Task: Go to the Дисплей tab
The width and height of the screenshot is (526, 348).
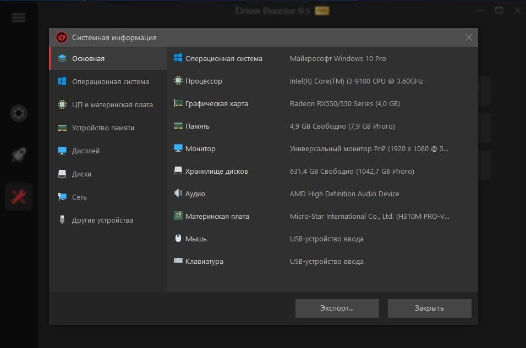Action: coord(108,151)
